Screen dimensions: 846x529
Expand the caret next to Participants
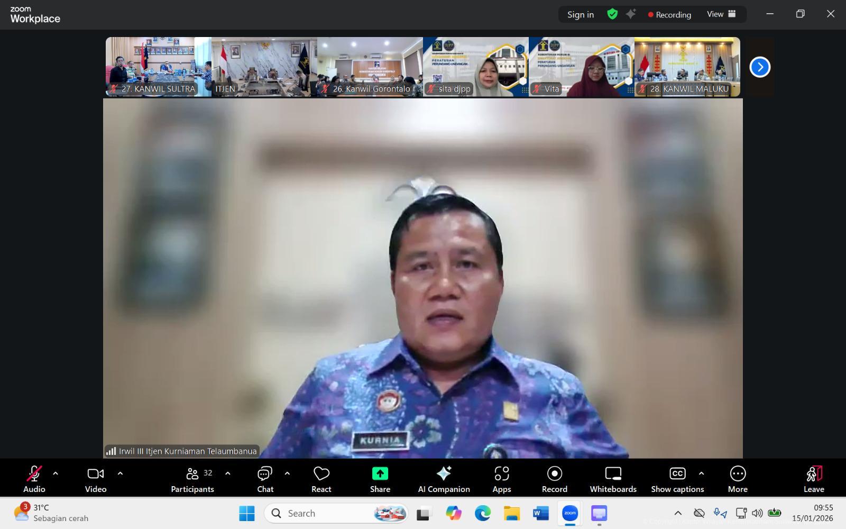coord(228,473)
